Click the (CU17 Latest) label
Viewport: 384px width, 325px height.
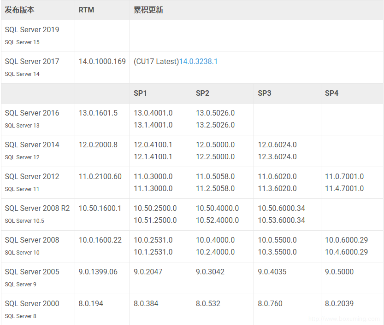(156, 61)
